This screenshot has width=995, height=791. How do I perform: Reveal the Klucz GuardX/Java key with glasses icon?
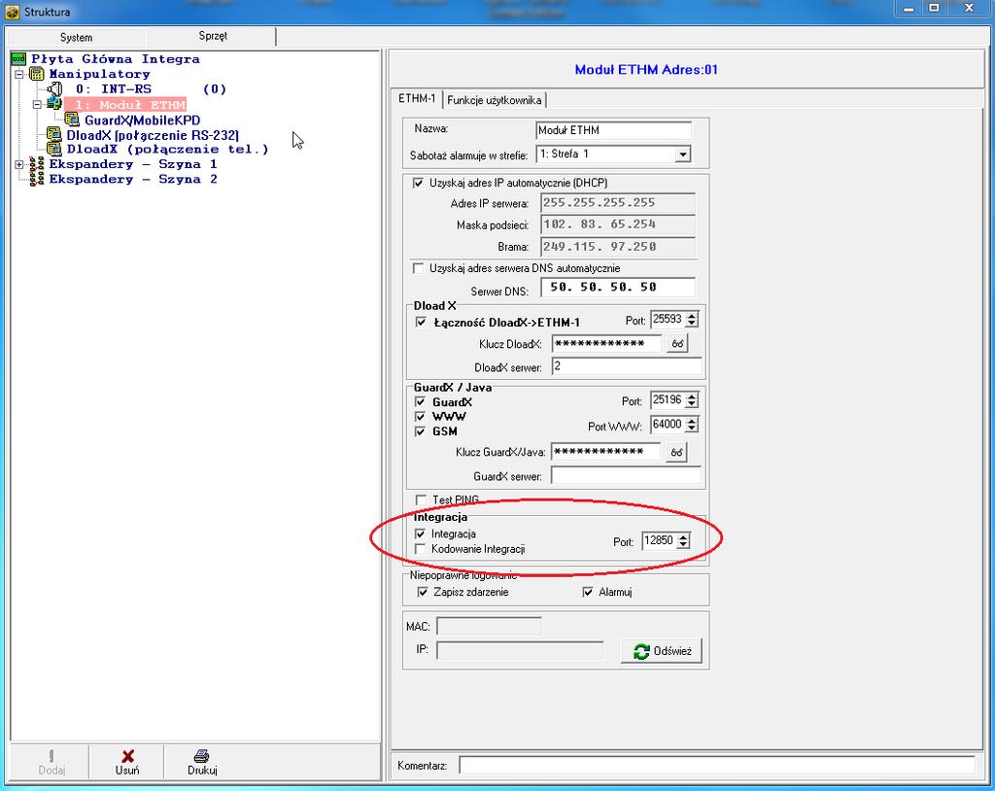pos(676,452)
